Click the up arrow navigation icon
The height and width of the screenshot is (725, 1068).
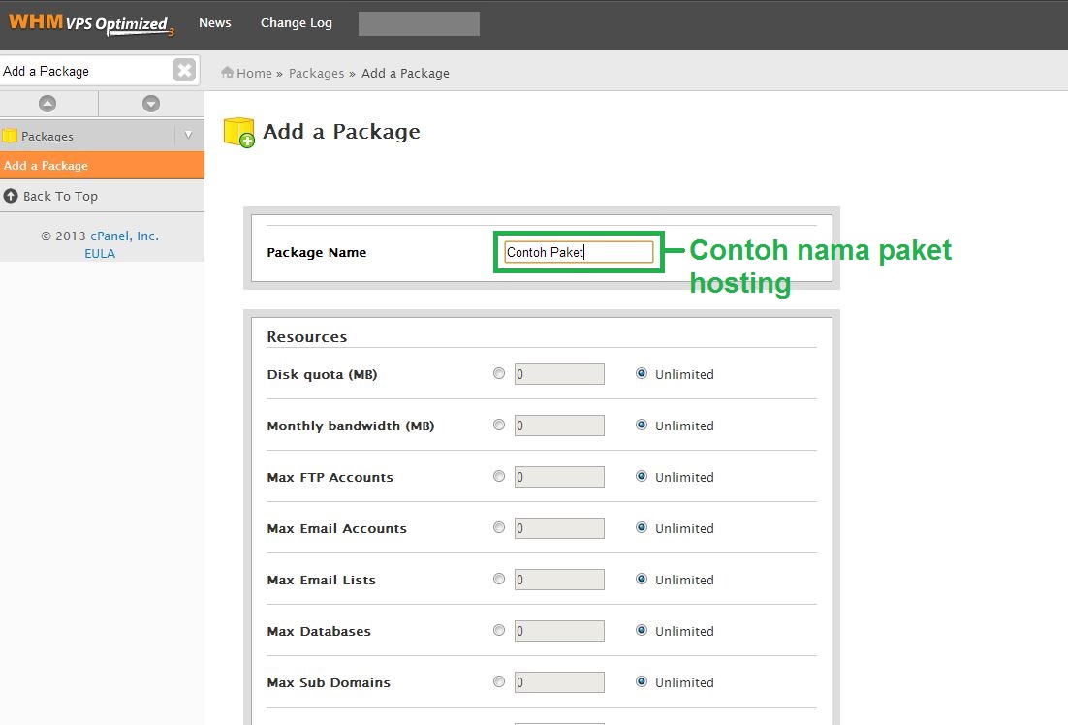click(47, 104)
